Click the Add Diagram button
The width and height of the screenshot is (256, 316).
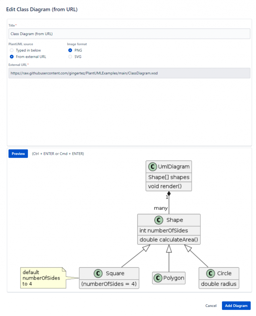pyautogui.click(x=236, y=306)
